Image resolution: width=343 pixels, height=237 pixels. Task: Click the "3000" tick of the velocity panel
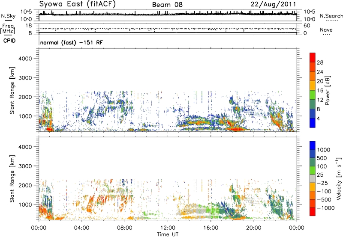pos(25,166)
